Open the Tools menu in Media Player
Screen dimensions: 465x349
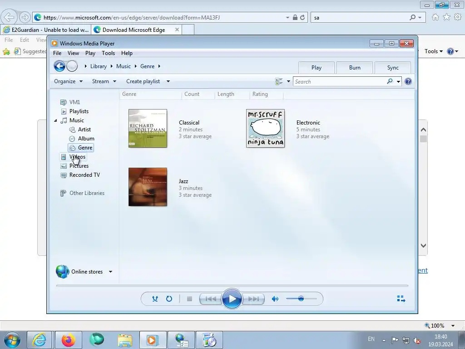[x=108, y=53]
